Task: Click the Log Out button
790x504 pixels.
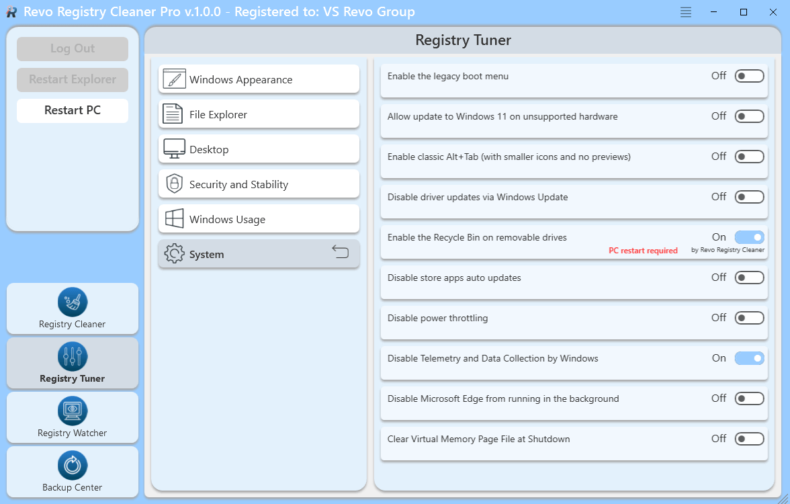Action: coord(73,48)
